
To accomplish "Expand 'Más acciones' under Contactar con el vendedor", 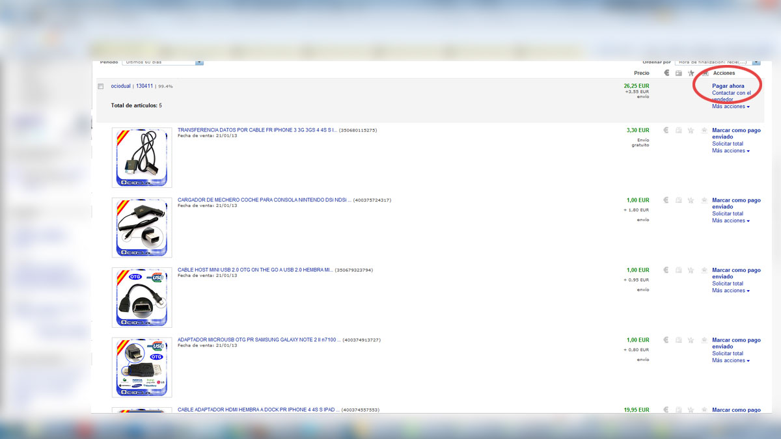I will click(x=730, y=106).
